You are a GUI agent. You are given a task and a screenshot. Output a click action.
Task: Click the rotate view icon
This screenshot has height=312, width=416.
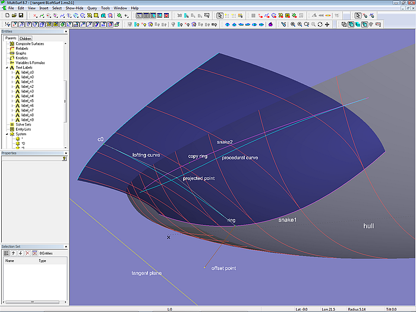320,24
